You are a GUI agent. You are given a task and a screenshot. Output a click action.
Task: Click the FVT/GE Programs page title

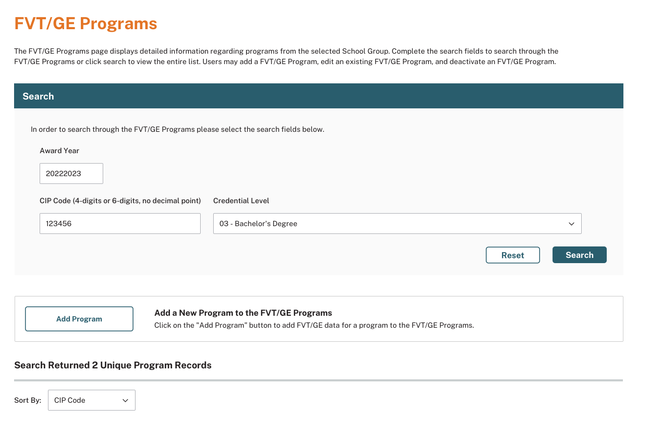pos(85,23)
